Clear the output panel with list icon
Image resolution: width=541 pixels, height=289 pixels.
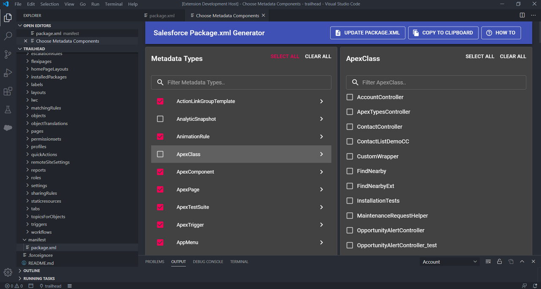point(488,262)
